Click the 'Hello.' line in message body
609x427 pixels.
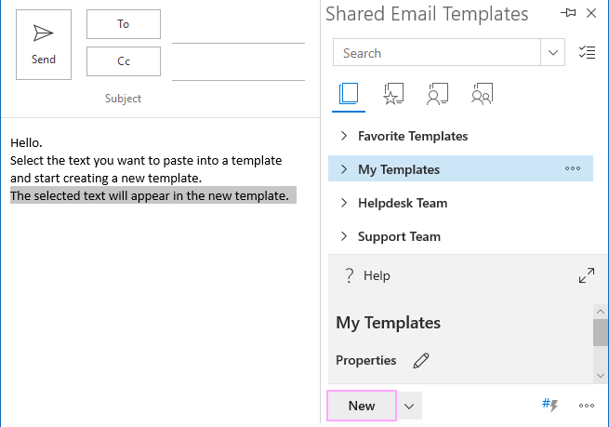pyautogui.click(x=26, y=143)
